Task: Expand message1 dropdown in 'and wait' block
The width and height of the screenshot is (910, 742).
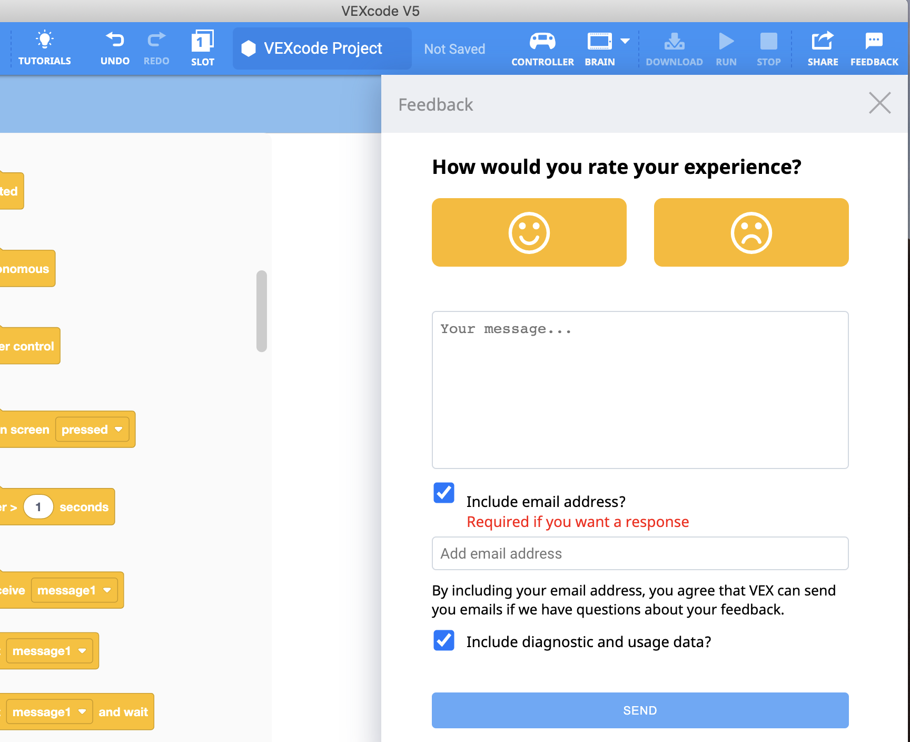Action: pyautogui.click(x=82, y=712)
